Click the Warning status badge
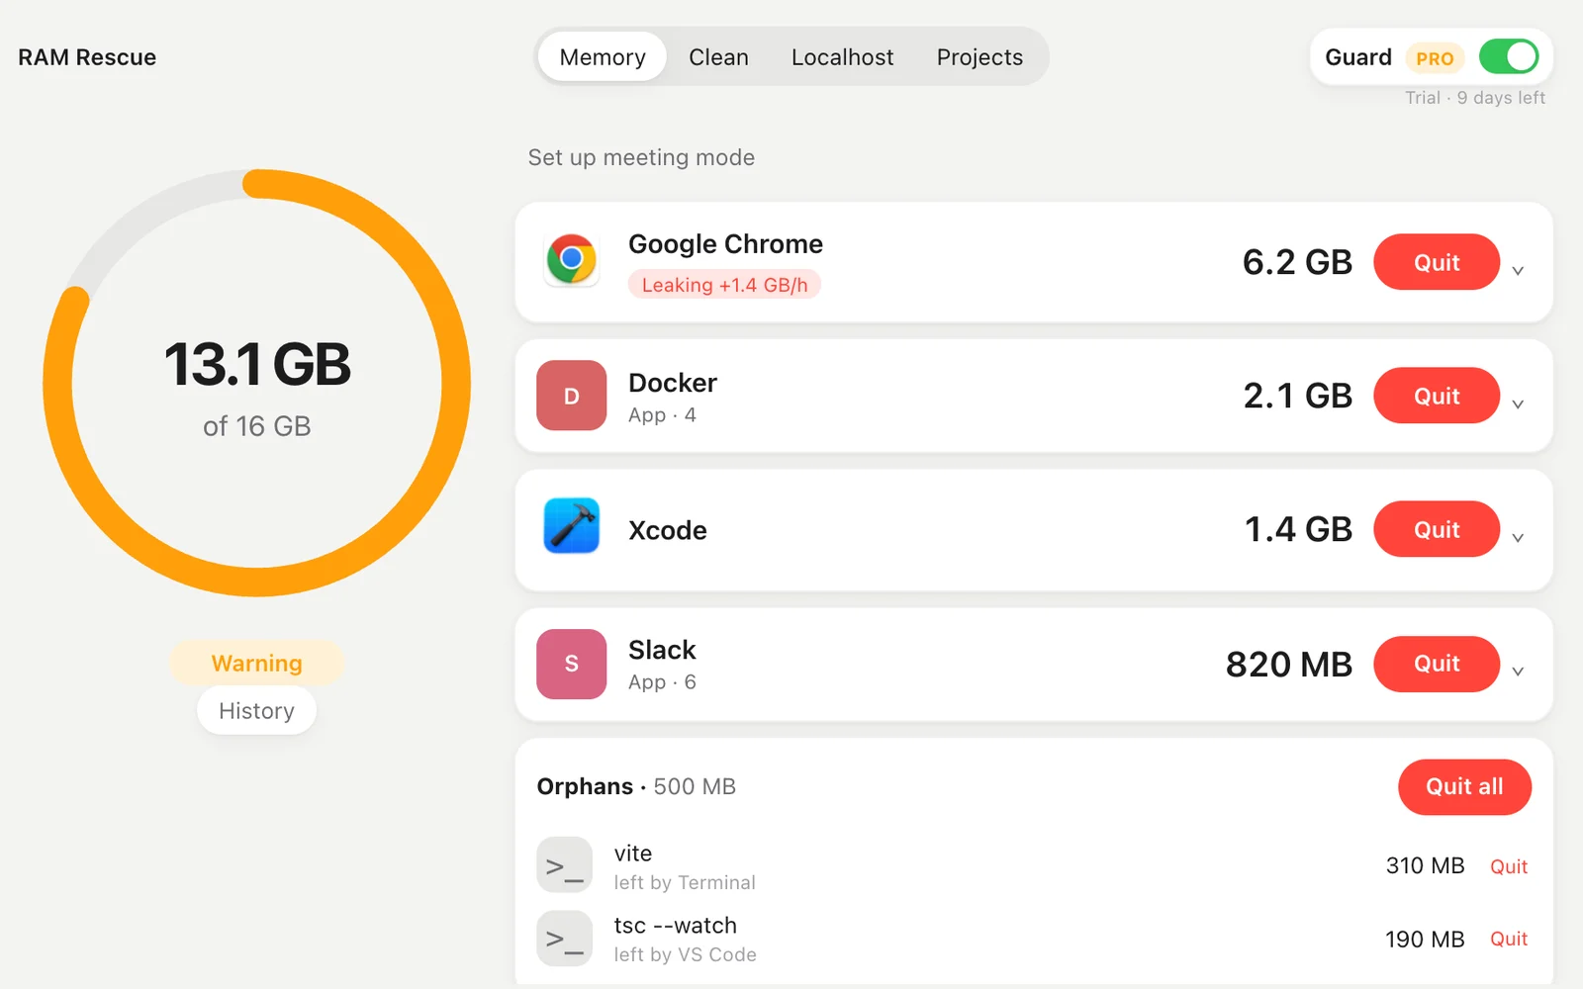 pyautogui.click(x=256, y=663)
